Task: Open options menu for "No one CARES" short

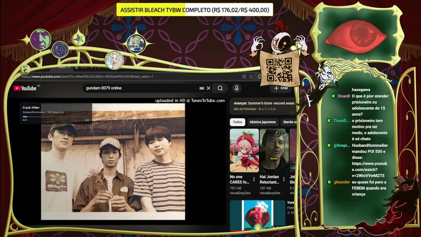Action: pos(254,179)
